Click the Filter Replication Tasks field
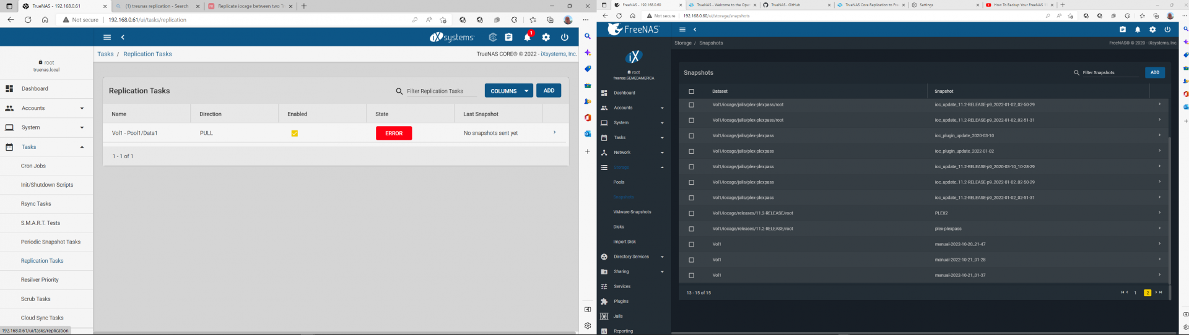 [442, 91]
